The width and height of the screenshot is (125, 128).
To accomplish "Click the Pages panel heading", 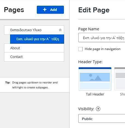I will (x=14, y=10).
